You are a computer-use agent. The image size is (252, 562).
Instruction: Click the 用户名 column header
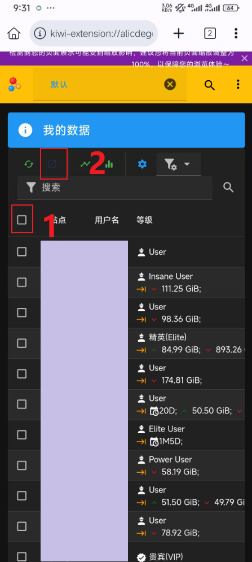(x=107, y=220)
